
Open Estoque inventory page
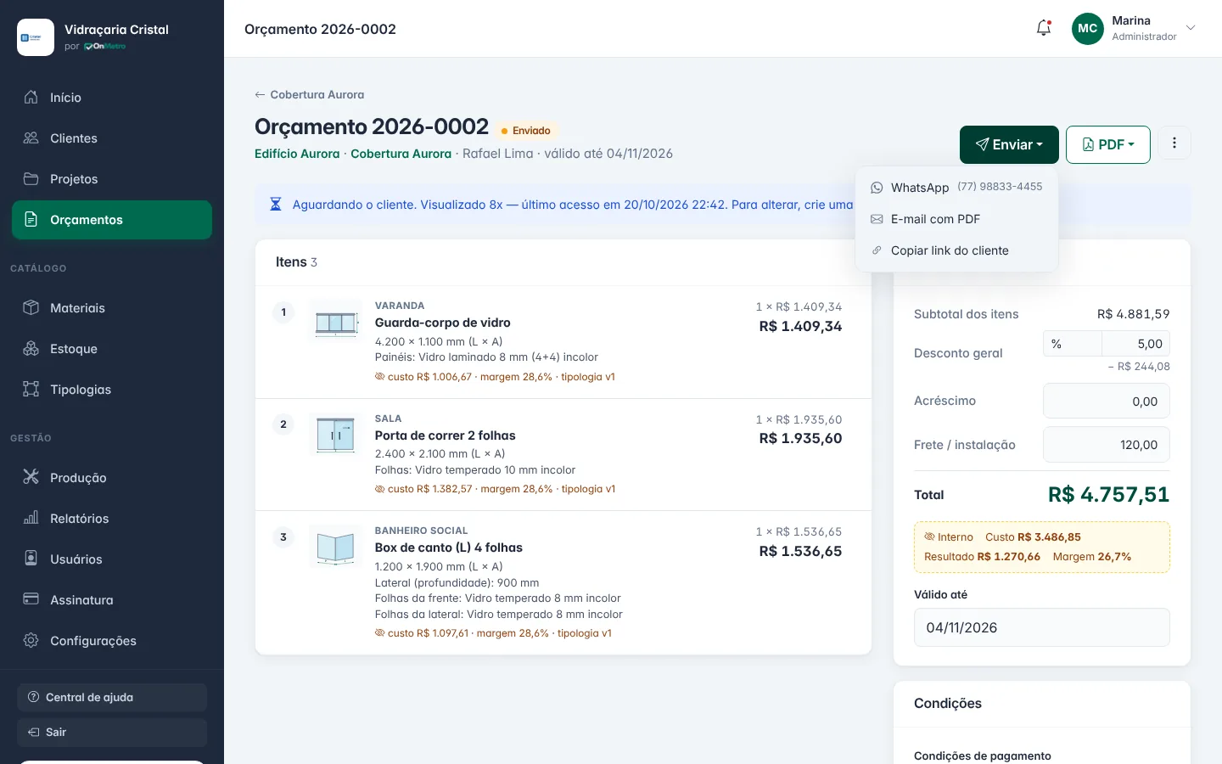pos(112,349)
